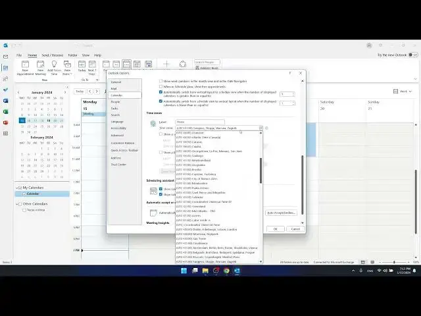Go to next month in date navigator
Screen dimensions: 421x316
[x=65, y=92]
